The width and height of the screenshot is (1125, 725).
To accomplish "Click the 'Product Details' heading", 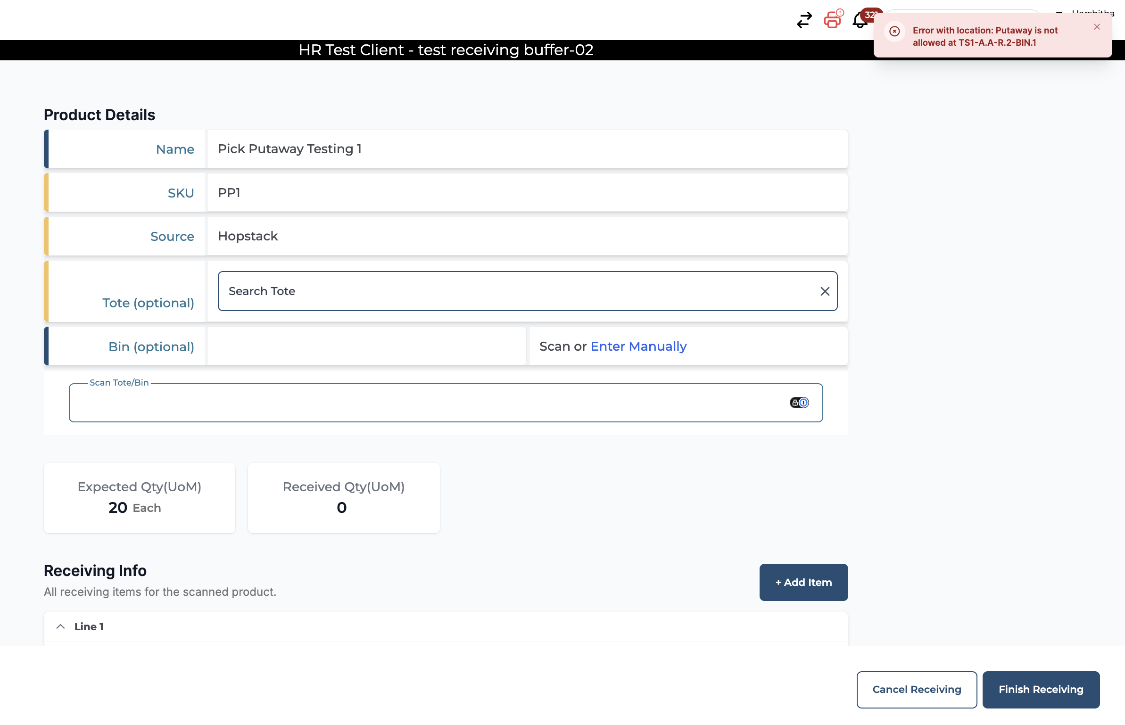I will (x=99, y=115).
